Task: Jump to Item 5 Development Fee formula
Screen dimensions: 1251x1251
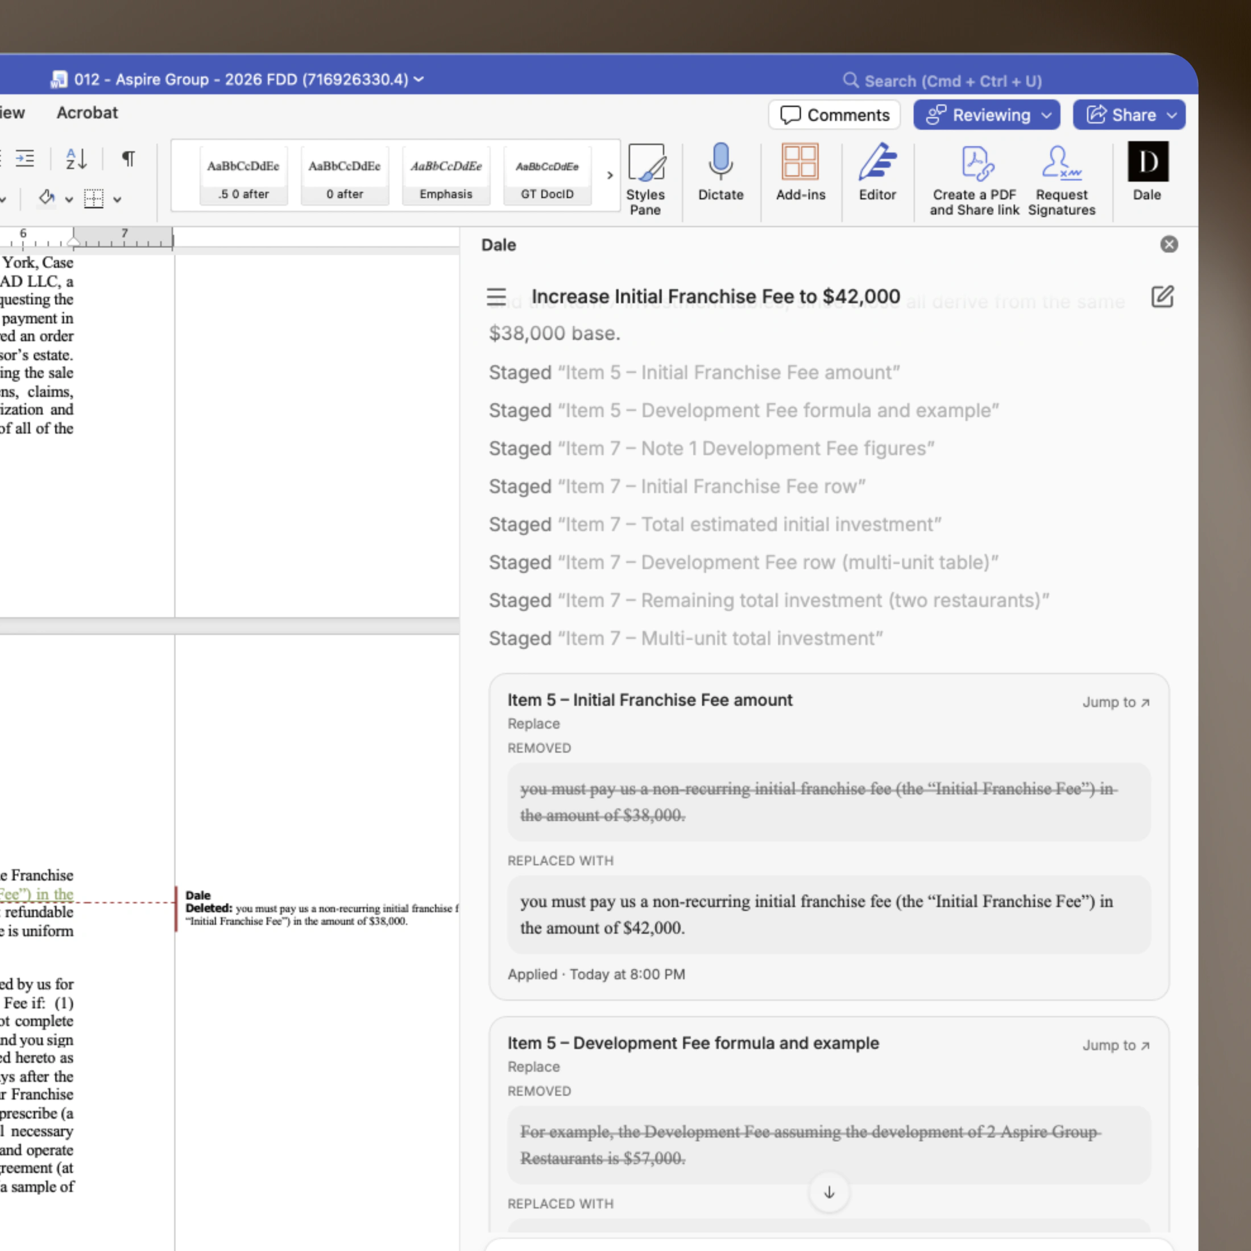Action: pyautogui.click(x=1116, y=1045)
